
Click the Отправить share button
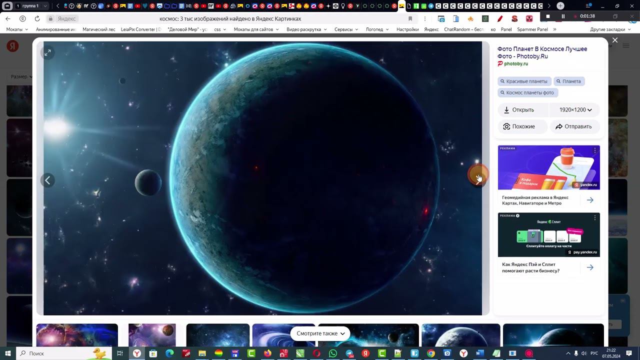[575, 126]
